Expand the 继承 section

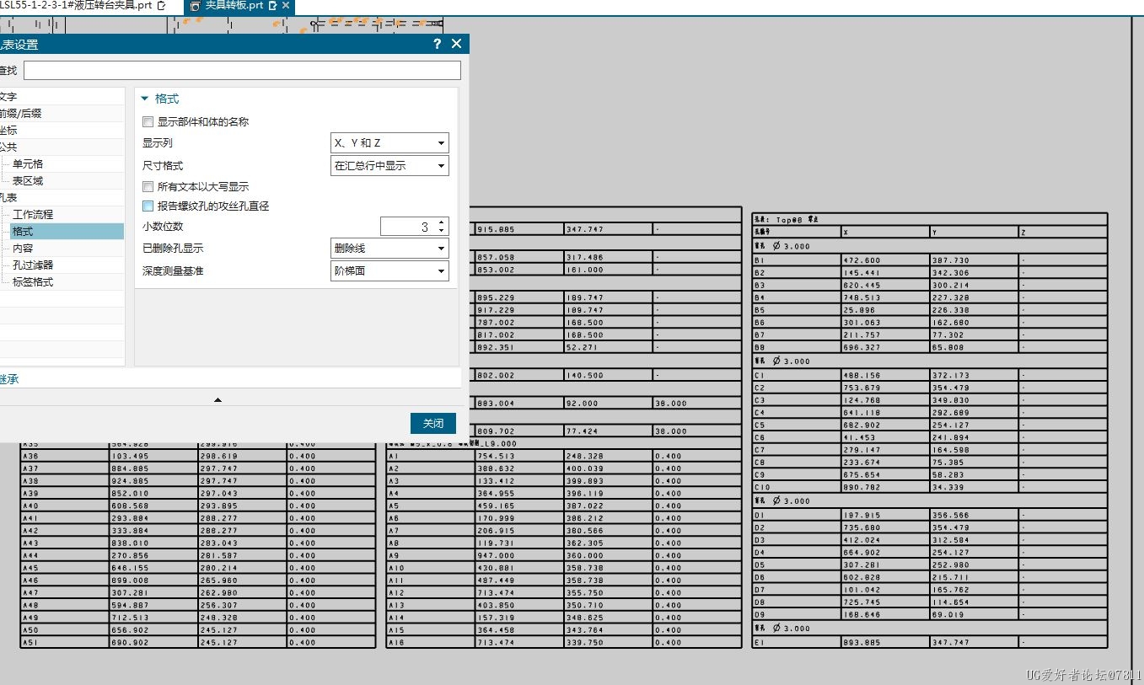pyautogui.click(x=9, y=379)
